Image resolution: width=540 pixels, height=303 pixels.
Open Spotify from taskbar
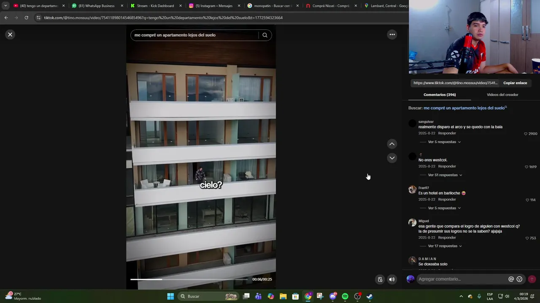(x=345, y=296)
